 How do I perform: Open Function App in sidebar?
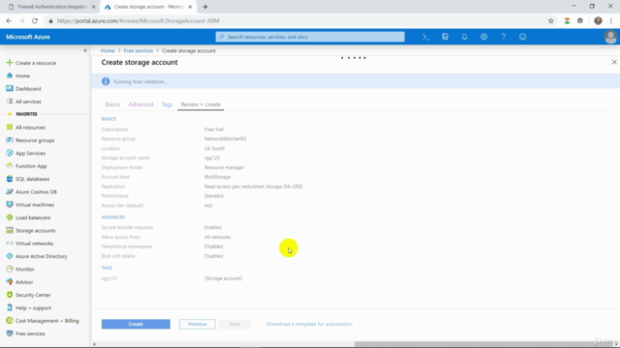[x=31, y=166]
